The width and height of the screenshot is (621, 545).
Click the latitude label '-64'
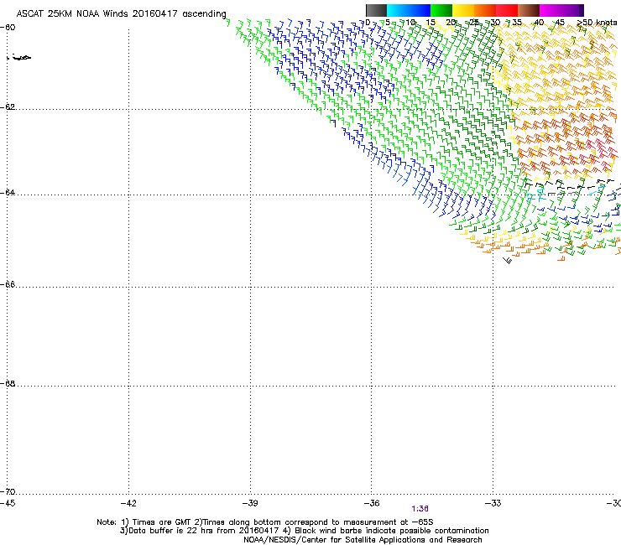(x=8, y=193)
